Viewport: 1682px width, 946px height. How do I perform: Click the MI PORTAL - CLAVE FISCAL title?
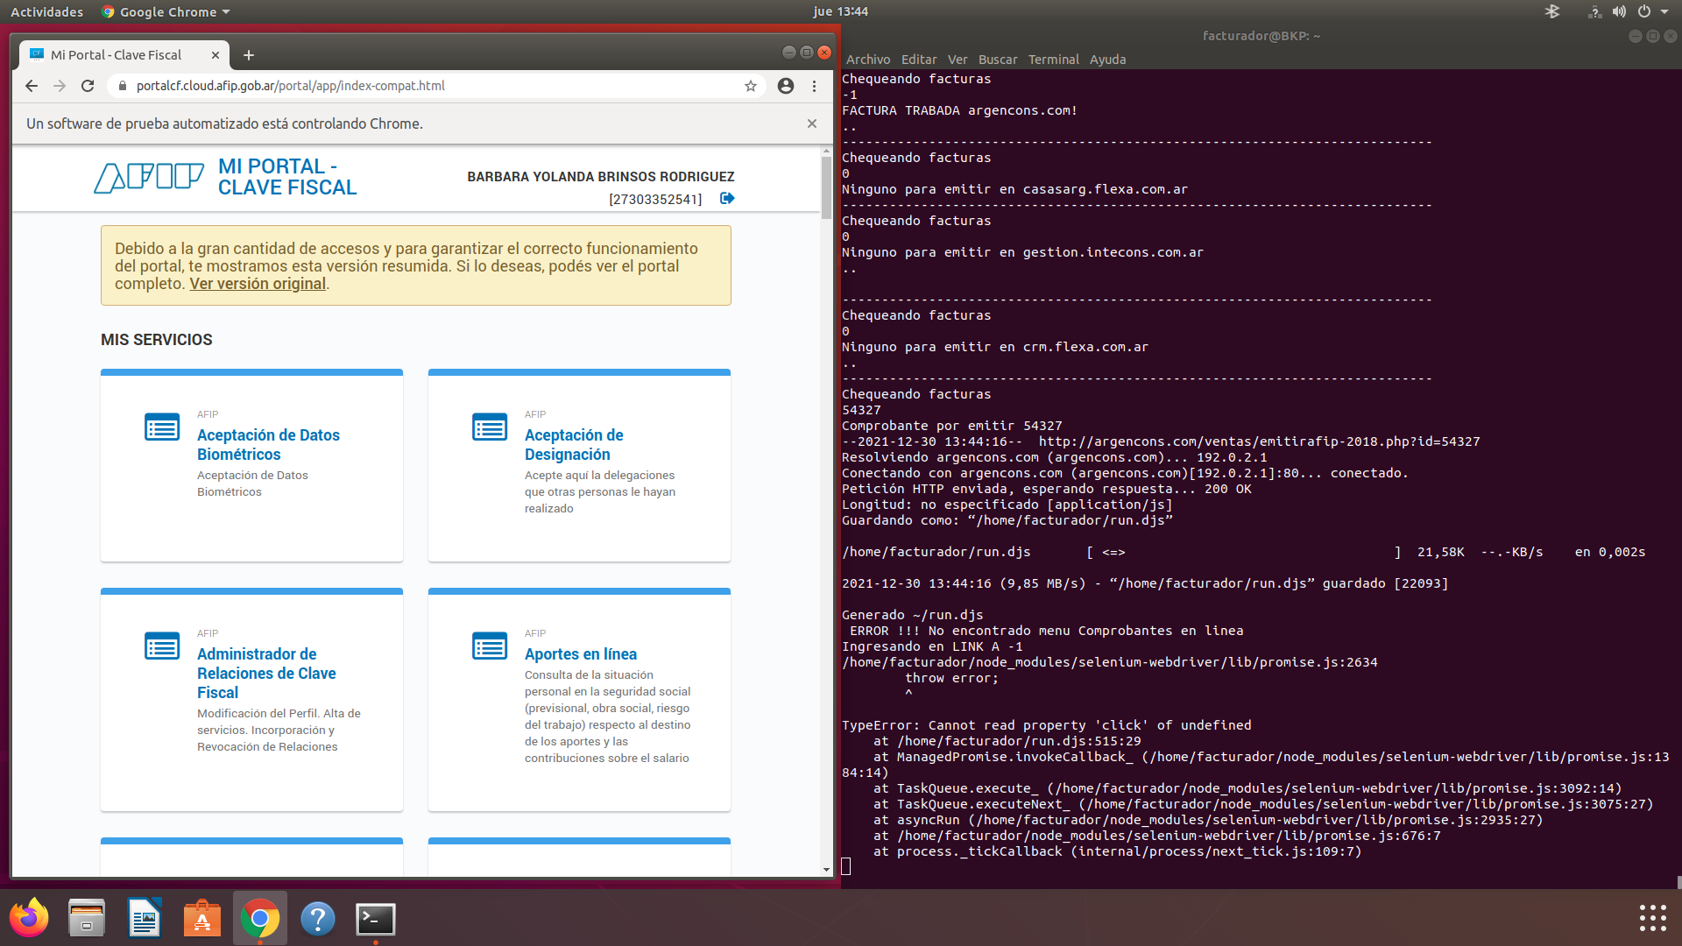[x=287, y=177]
